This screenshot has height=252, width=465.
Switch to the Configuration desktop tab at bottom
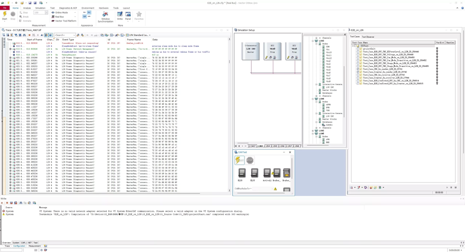[x=19, y=246]
